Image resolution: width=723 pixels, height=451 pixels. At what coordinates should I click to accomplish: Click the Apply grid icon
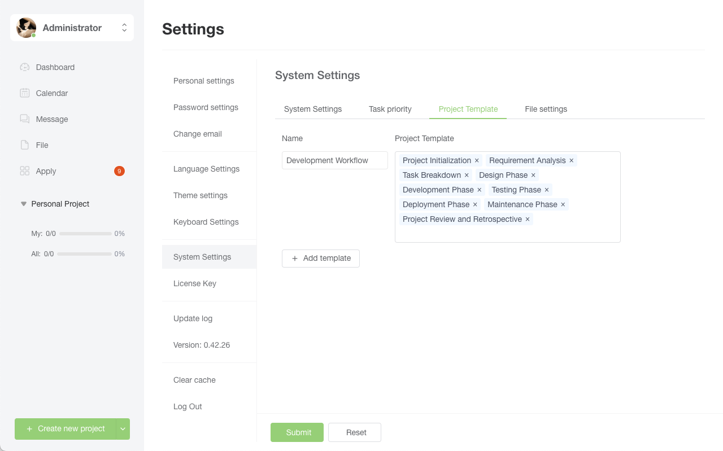click(x=24, y=171)
